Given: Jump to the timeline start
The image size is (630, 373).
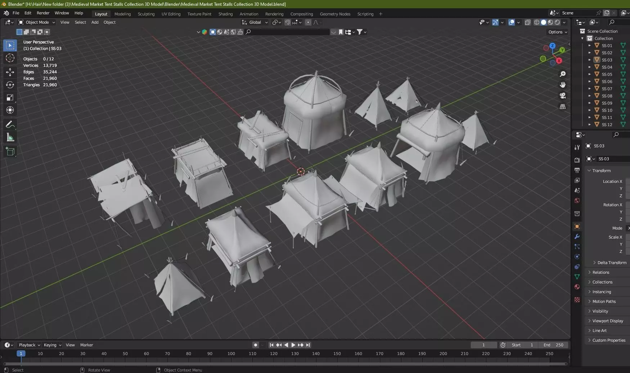Looking at the screenshot, I should (x=271, y=345).
